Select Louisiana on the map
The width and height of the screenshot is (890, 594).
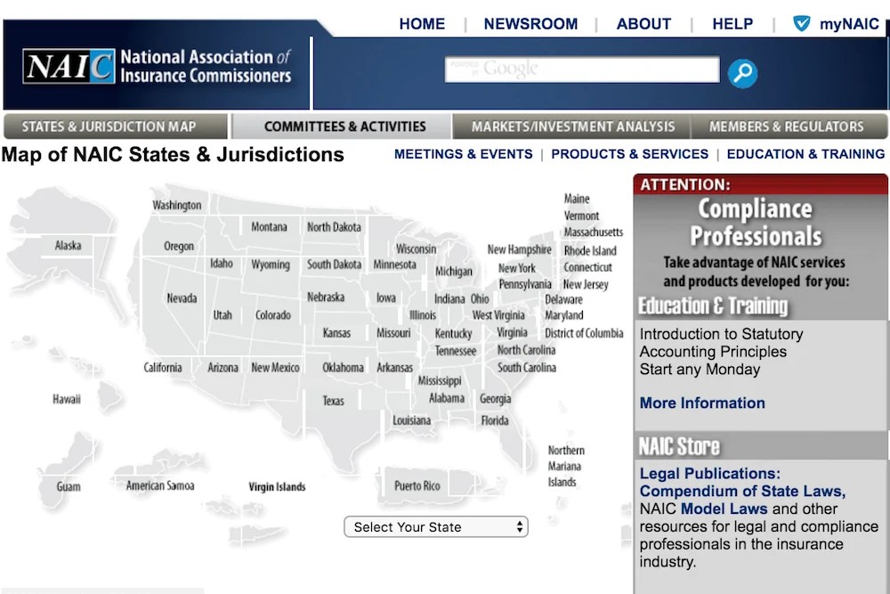pos(411,420)
